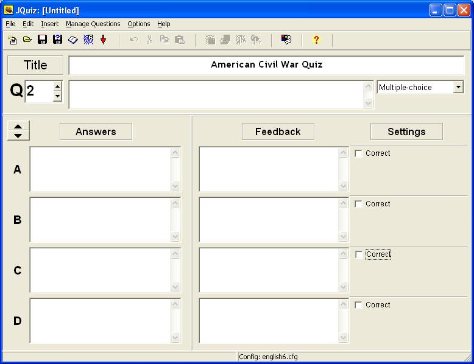This screenshot has height=364, width=474.
Task: Tick the Correct checkbox for answer C
Action: (x=358, y=254)
